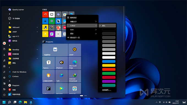Expand the AIMP folder chevron
This screenshot has width=187, height=105.
37,32
